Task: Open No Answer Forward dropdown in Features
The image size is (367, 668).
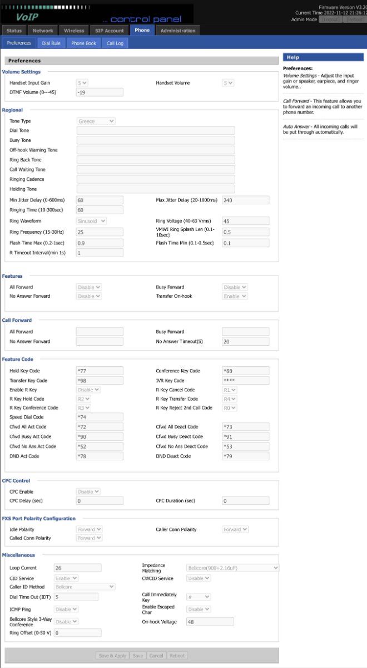Action: point(89,296)
